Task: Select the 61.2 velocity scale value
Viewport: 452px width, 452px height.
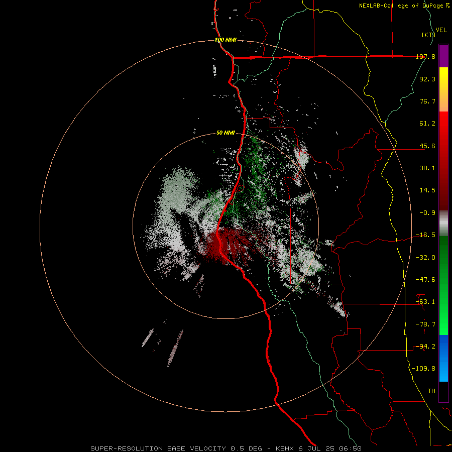Action: (x=427, y=124)
